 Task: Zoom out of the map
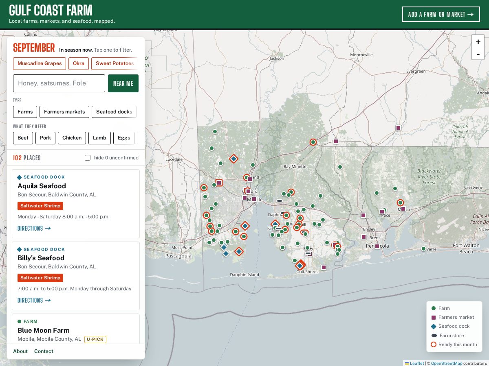point(478,54)
